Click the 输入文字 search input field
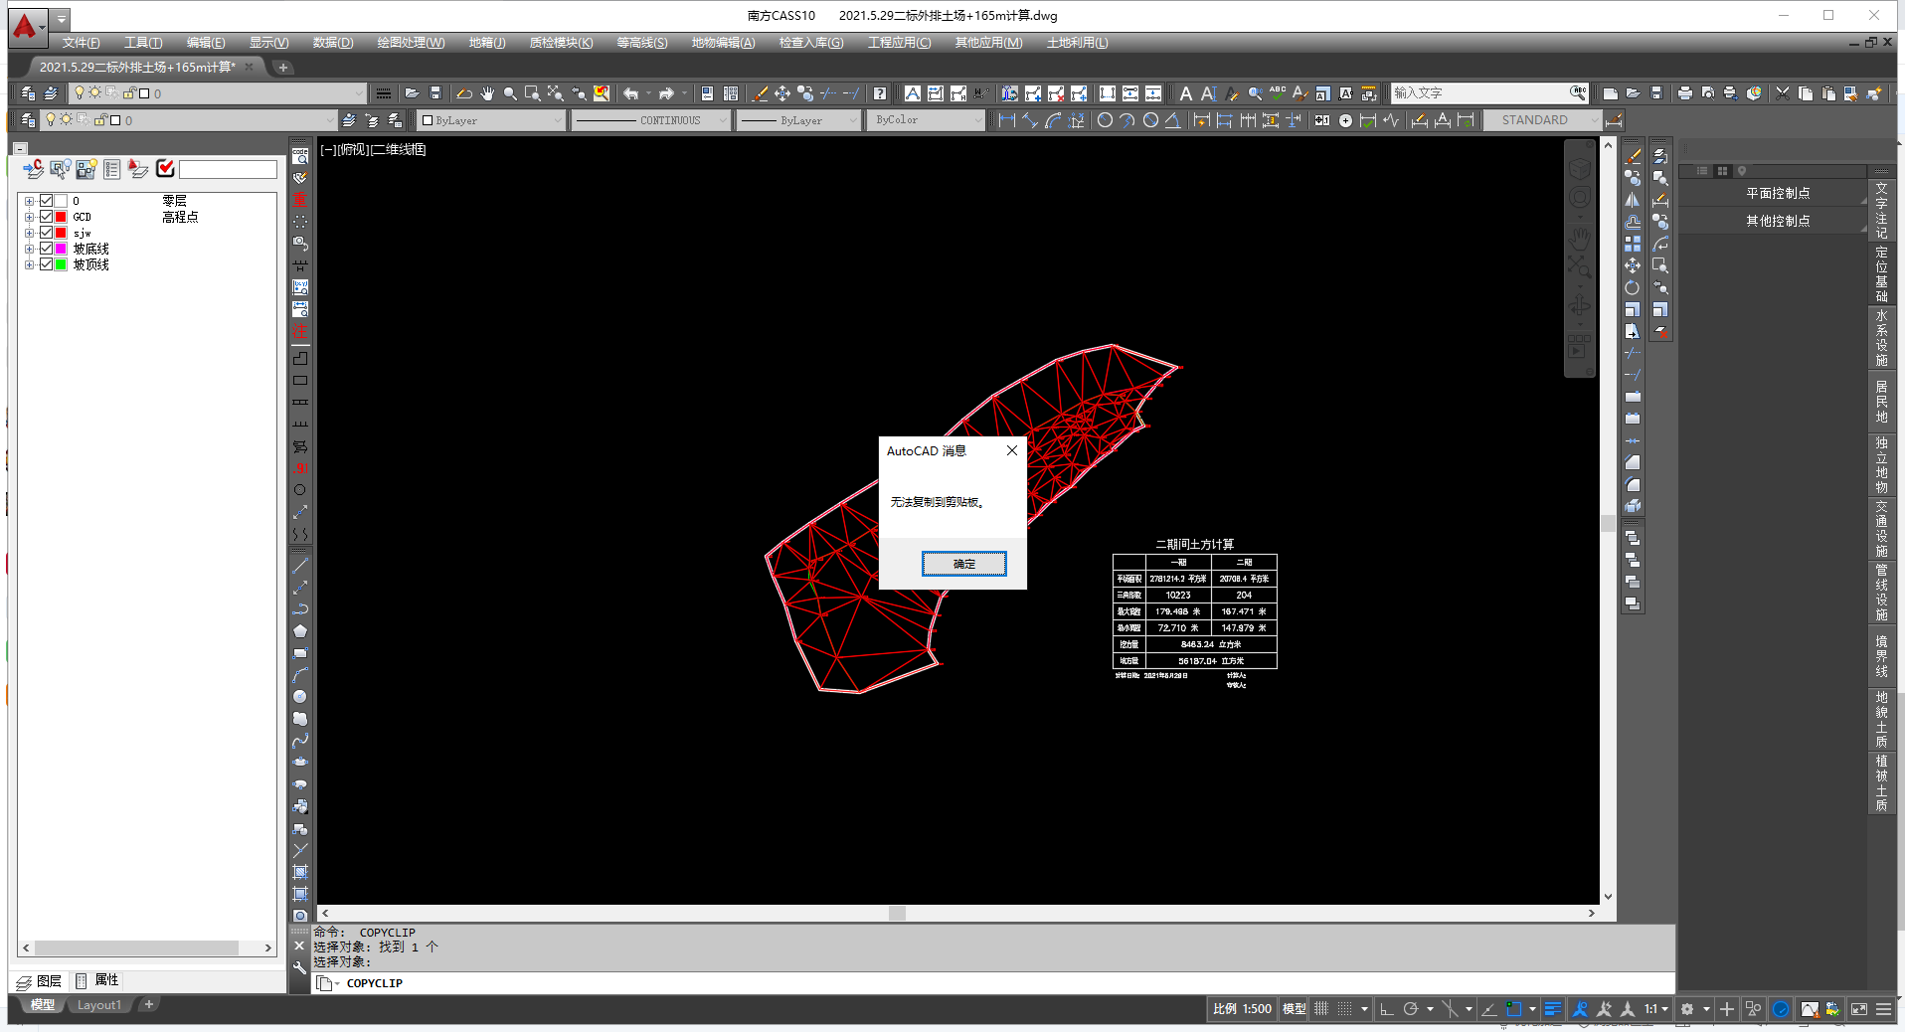Screen dimensions: 1905x1032 1479,93
